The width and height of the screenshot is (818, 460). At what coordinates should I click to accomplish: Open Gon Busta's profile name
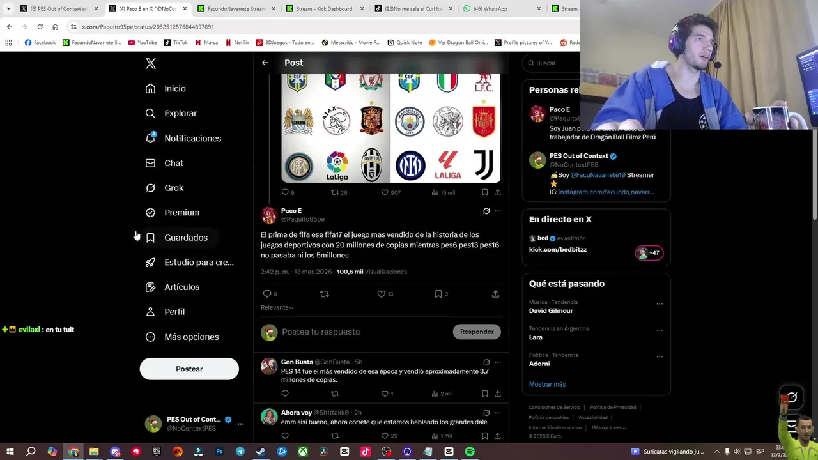(297, 362)
